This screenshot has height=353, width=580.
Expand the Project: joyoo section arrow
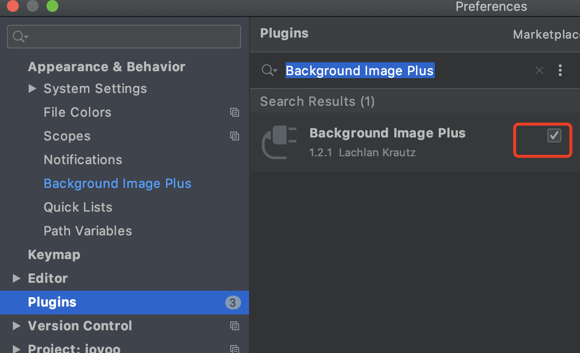16,349
